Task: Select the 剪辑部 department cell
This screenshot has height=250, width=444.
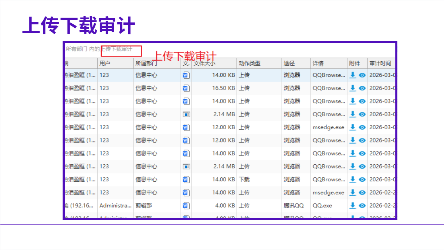Action: 144,205
